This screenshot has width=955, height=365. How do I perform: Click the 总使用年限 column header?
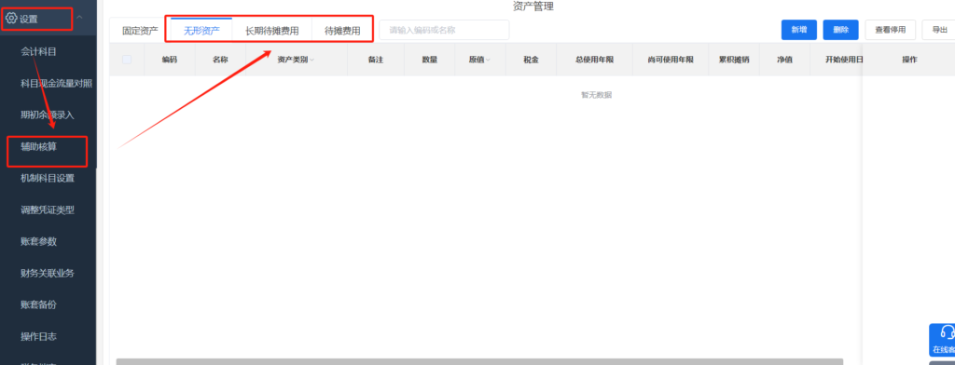(594, 60)
